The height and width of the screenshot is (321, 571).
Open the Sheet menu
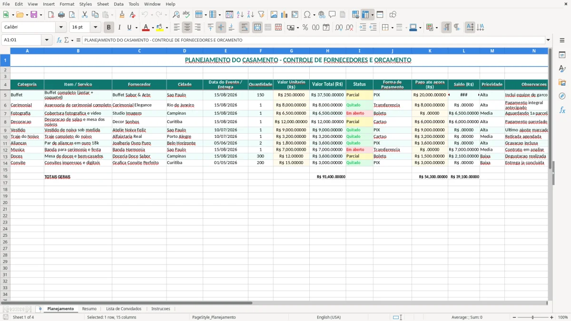(103, 4)
